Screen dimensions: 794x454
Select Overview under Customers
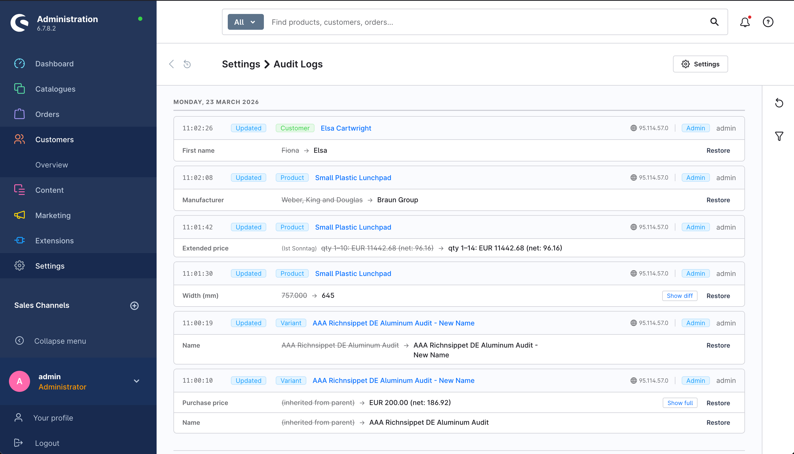pyautogui.click(x=51, y=165)
